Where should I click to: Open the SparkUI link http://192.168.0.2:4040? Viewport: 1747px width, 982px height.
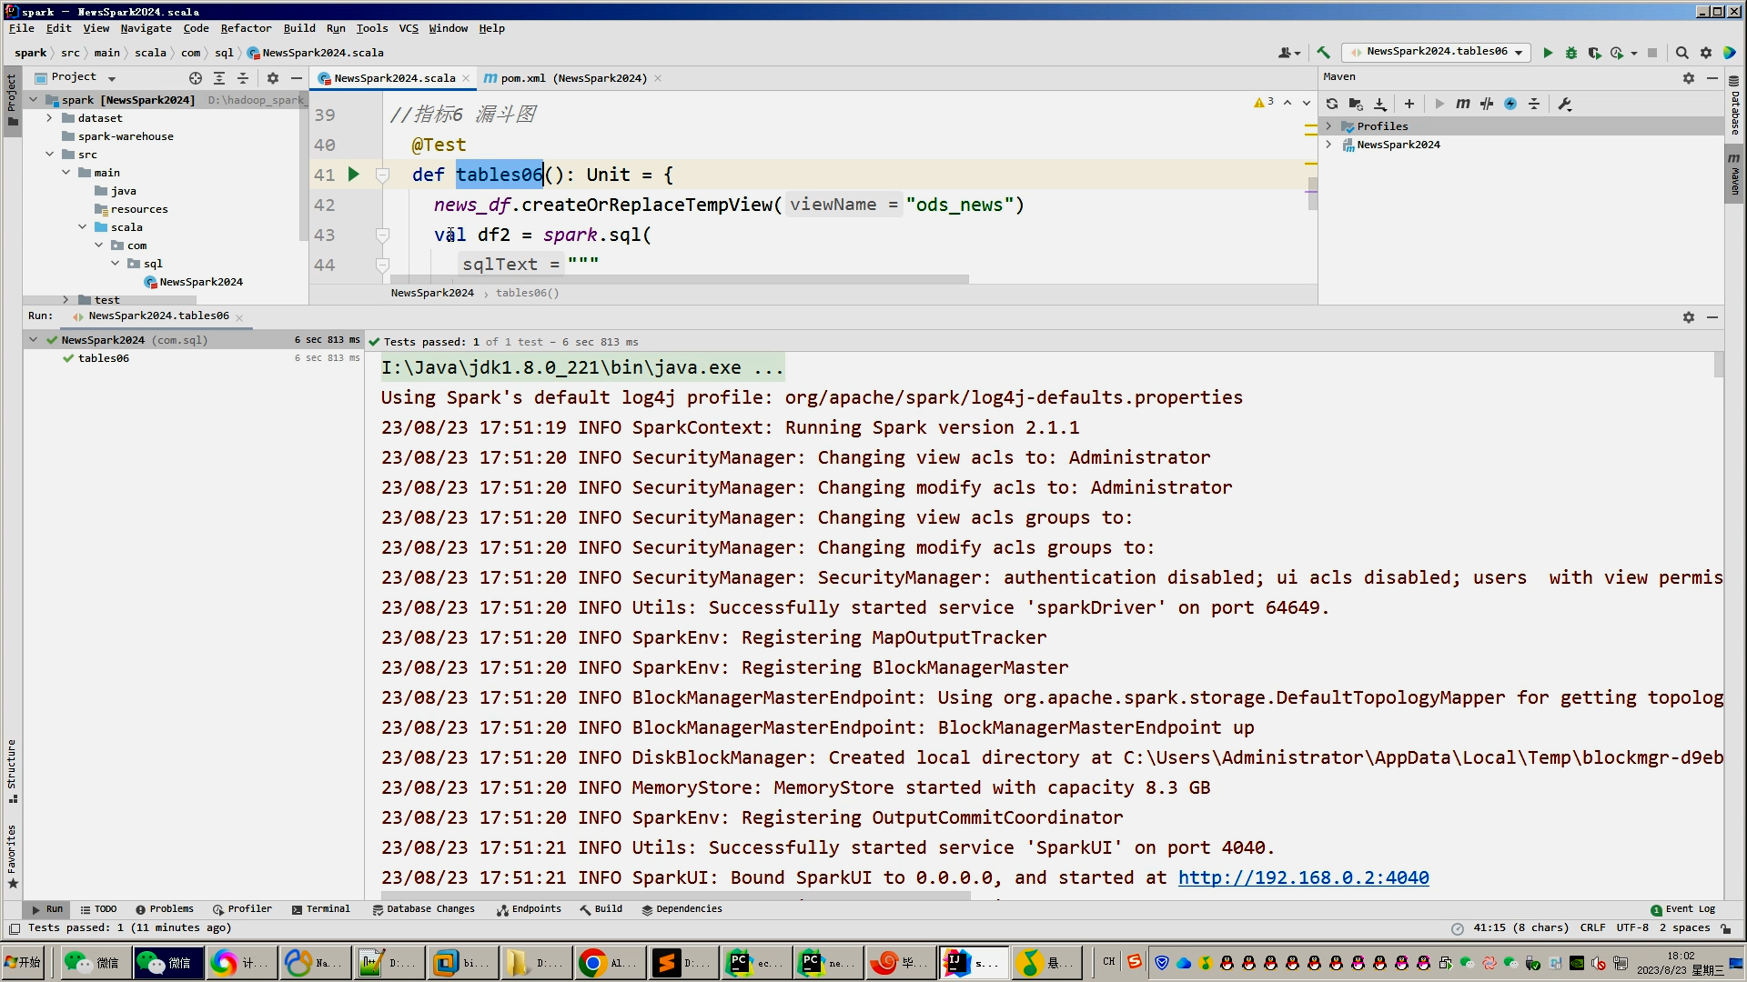[1303, 877]
